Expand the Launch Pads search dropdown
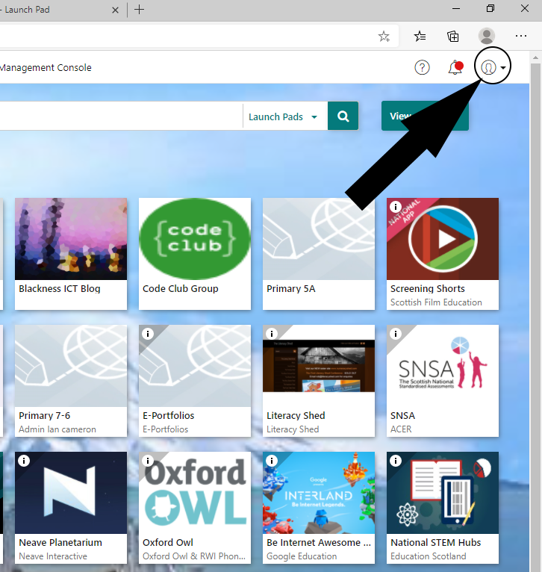The width and height of the screenshot is (542, 572). (283, 116)
